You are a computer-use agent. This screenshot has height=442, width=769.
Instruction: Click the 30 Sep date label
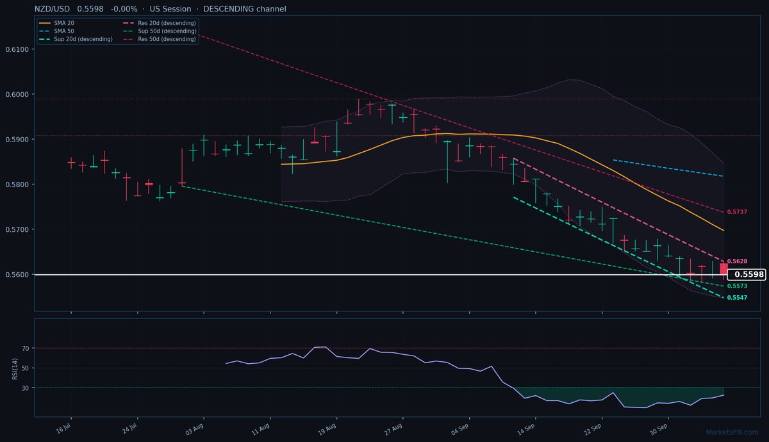point(659,429)
